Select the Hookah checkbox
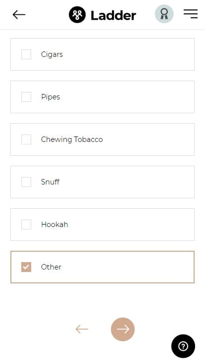The image size is (205, 364). 26,224
